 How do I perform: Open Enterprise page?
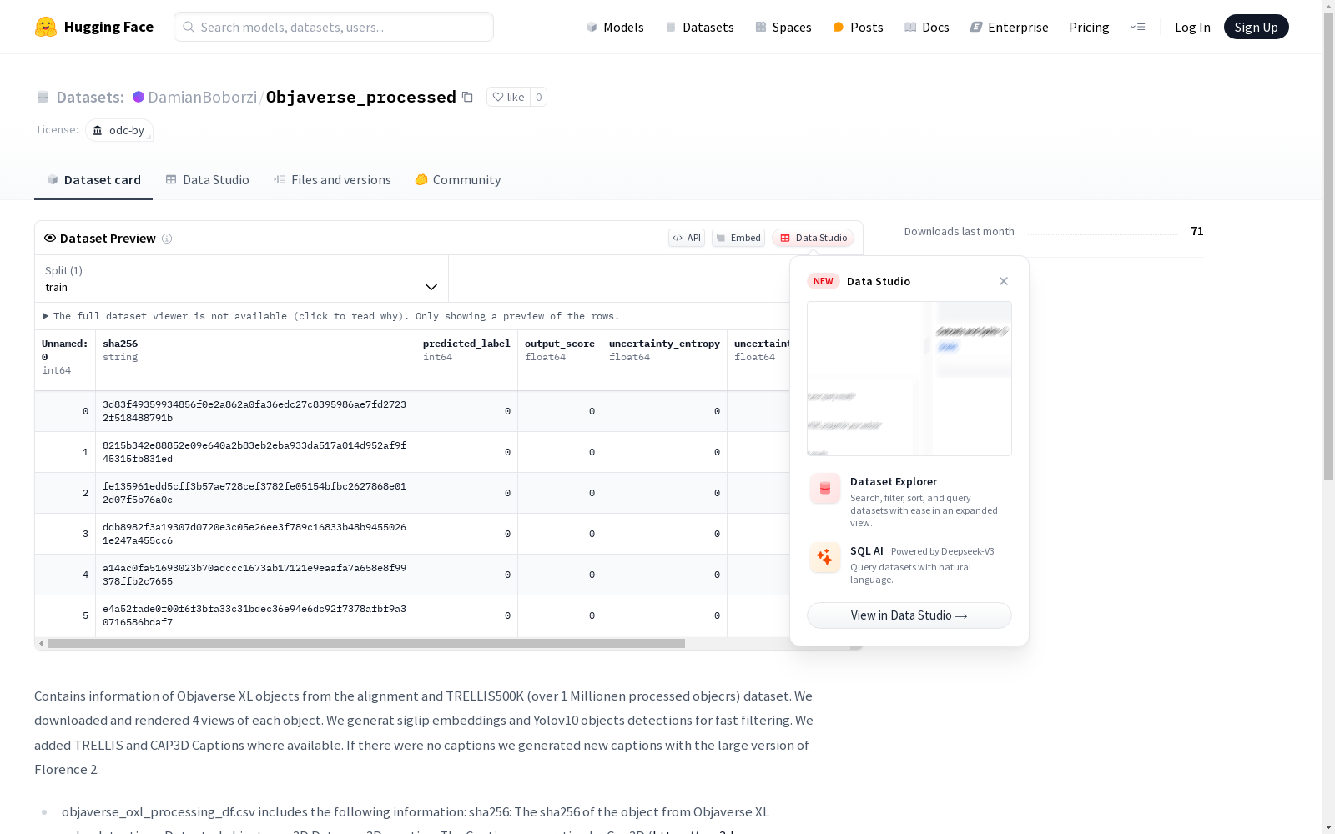click(x=1009, y=27)
